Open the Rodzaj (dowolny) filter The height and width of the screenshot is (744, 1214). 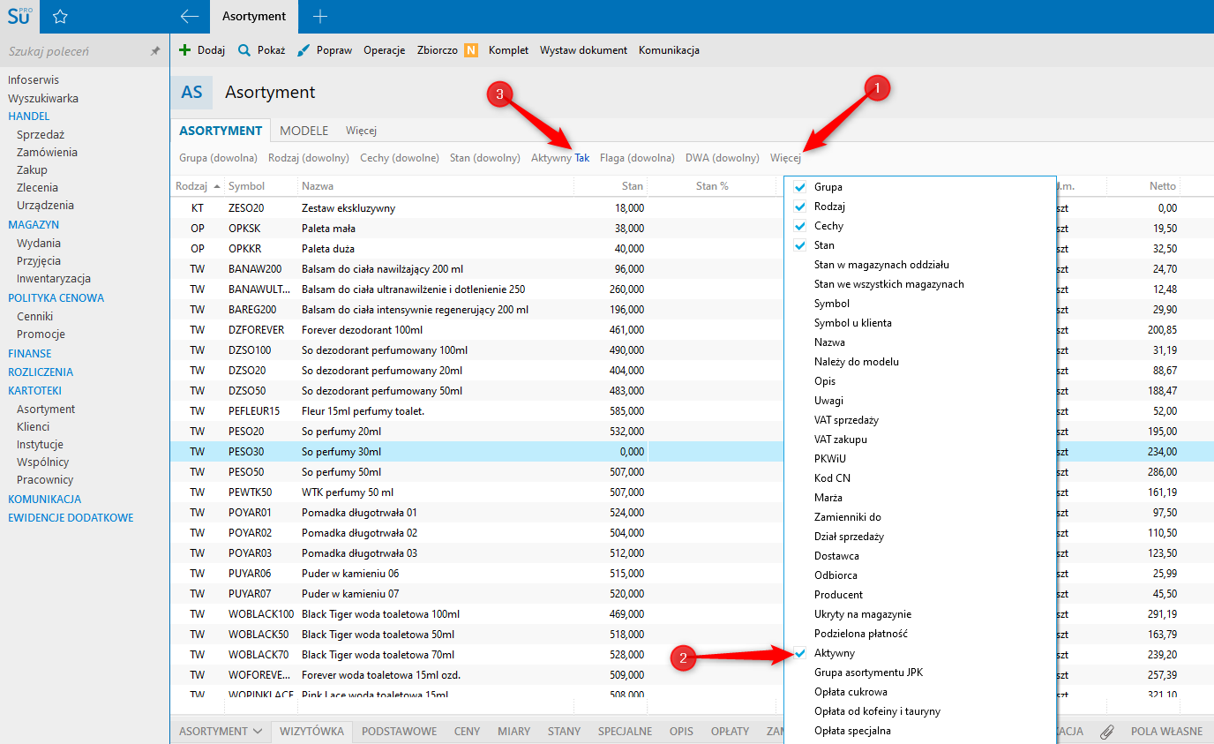(x=309, y=158)
